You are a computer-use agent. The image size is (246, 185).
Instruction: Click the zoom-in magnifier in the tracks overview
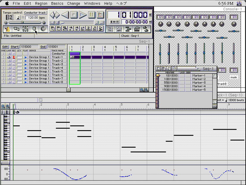click(x=146, y=90)
